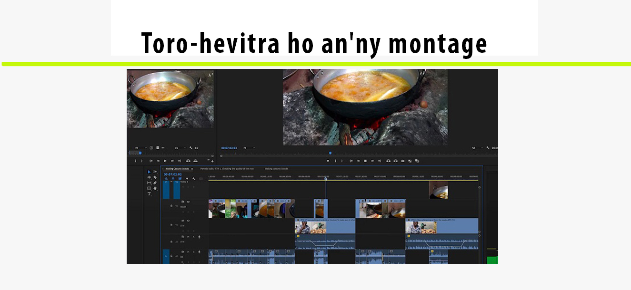
Task: Open Source monitor settings wrench
Action: pyautogui.click(x=191, y=148)
